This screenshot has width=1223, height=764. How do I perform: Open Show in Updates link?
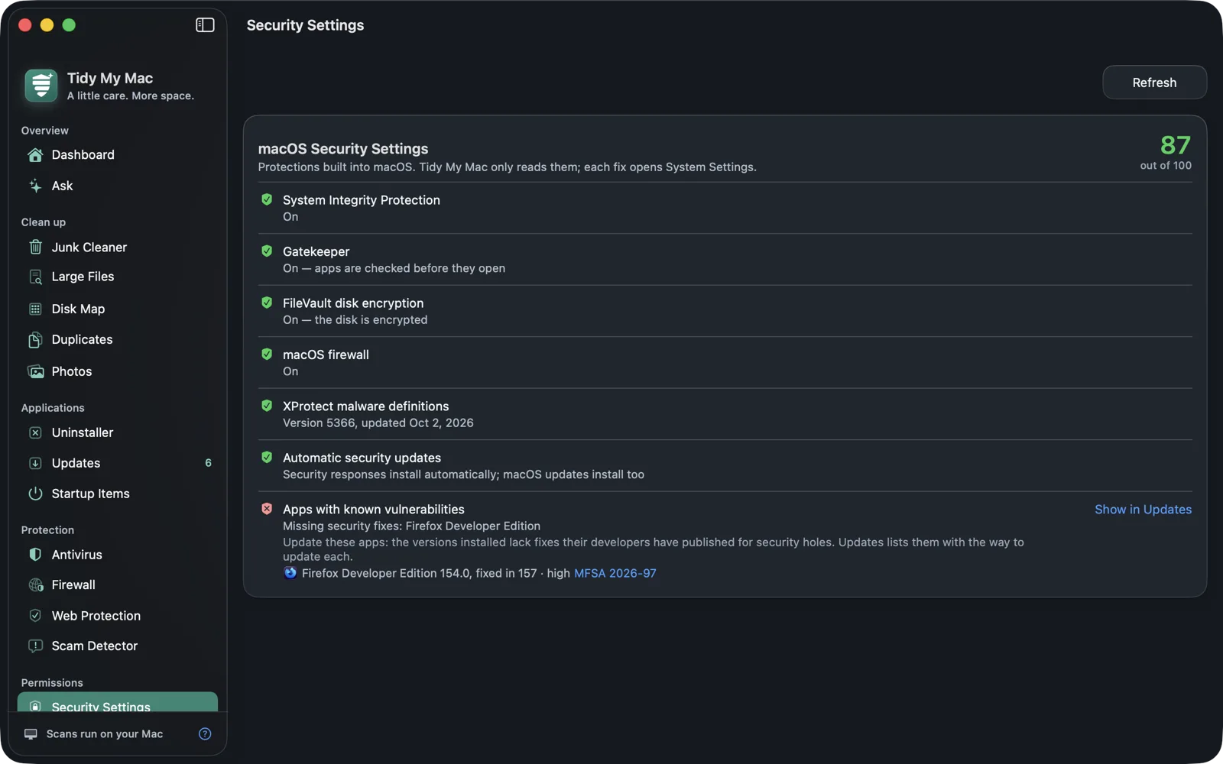tap(1143, 510)
